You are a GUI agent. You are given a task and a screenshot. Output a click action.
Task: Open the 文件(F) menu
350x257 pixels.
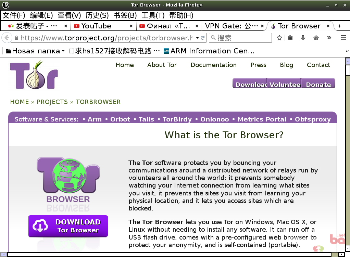tap(14, 15)
